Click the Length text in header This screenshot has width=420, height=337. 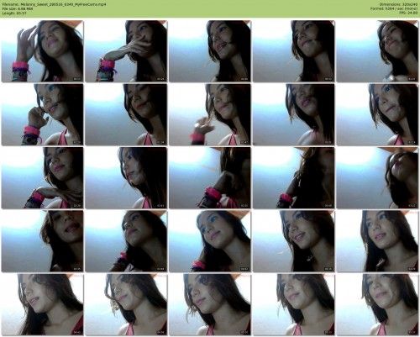point(14,13)
